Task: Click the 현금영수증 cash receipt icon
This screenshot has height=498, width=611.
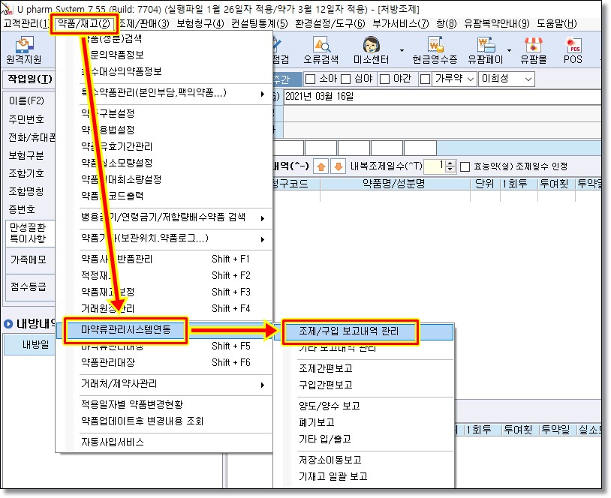Action: click(x=435, y=51)
